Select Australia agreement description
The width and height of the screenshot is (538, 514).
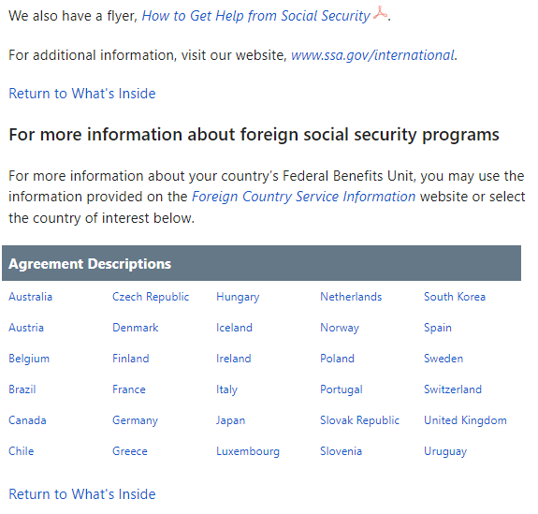(x=31, y=297)
